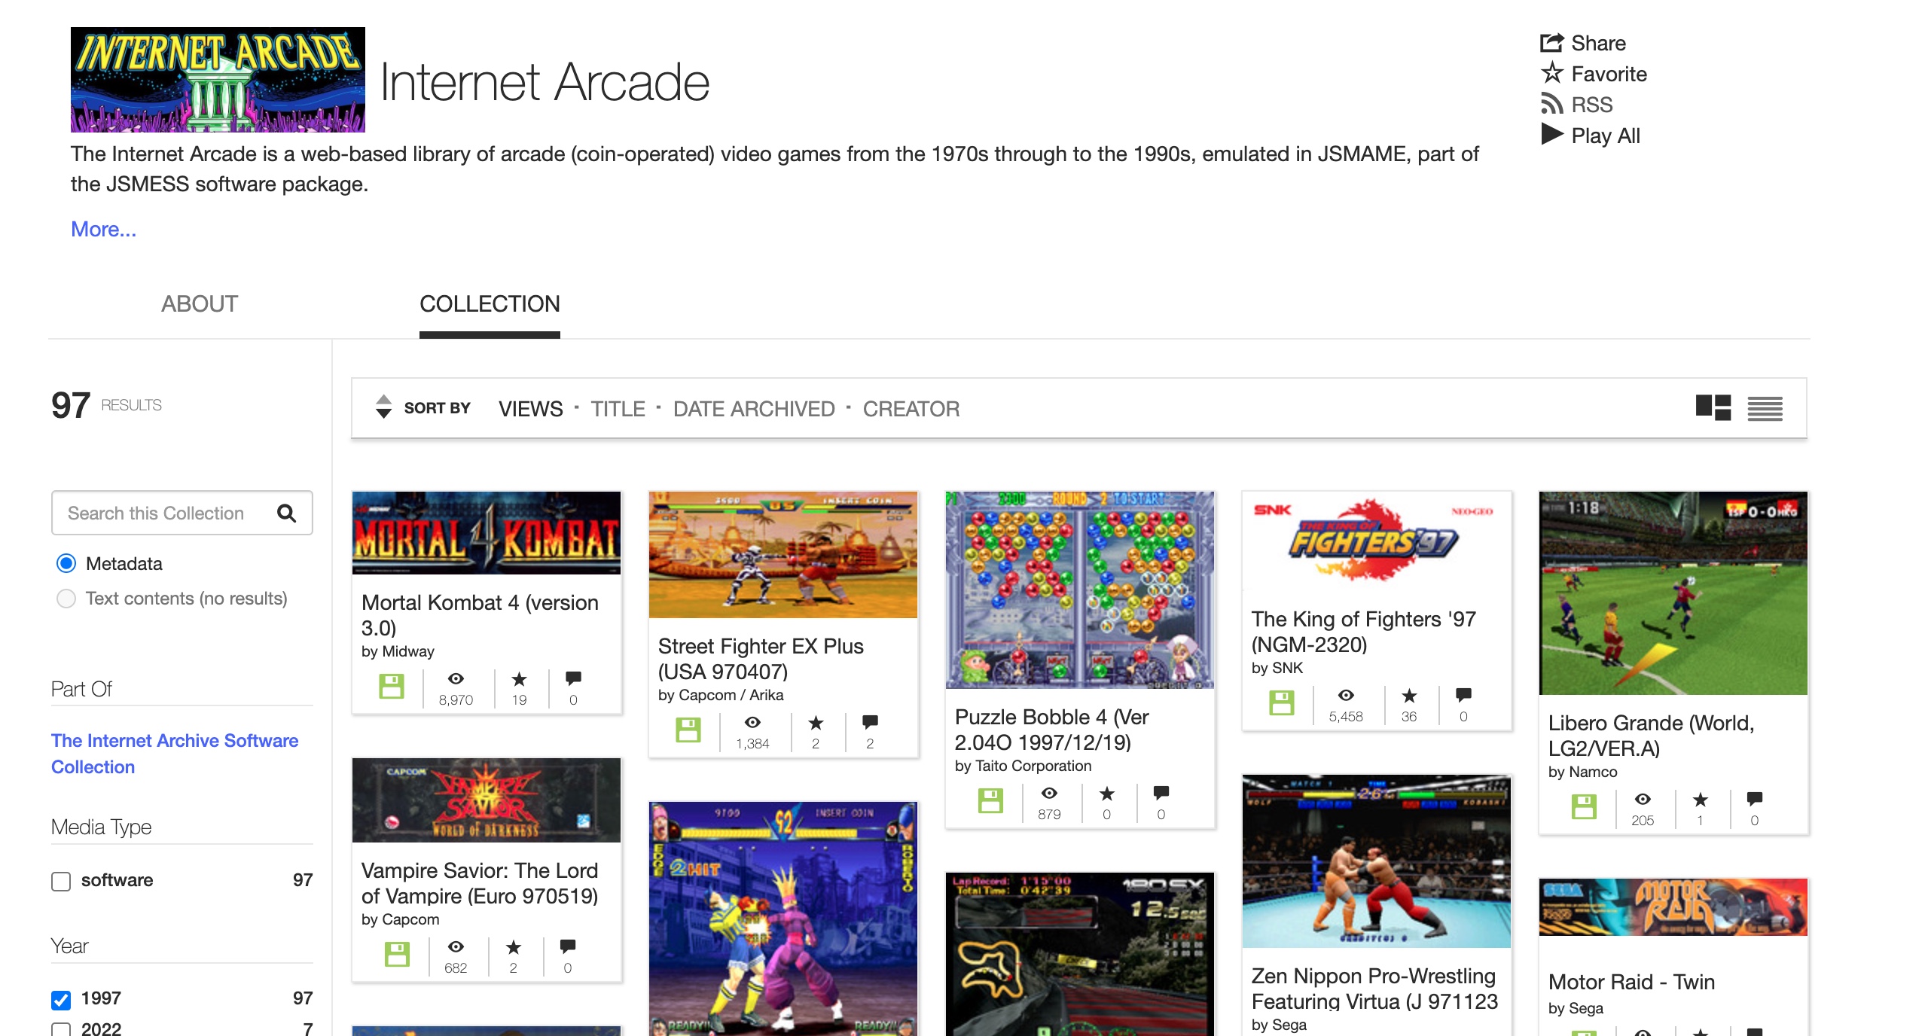Click in the Search this Collection field
Image resolution: width=1928 pixels, height=1036 pixels.
[x=156, y=513]
